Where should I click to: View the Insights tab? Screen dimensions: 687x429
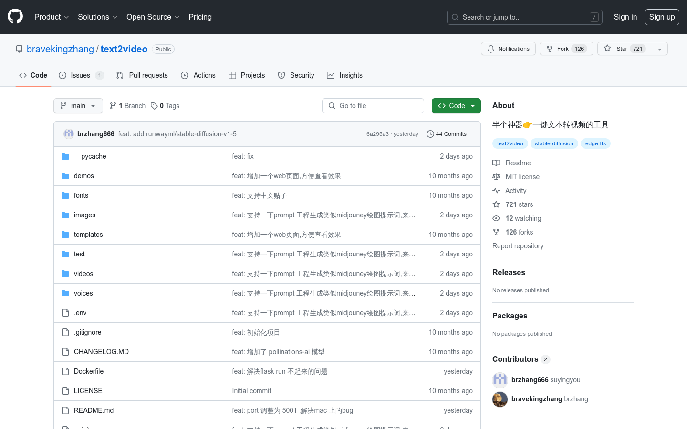344,75
